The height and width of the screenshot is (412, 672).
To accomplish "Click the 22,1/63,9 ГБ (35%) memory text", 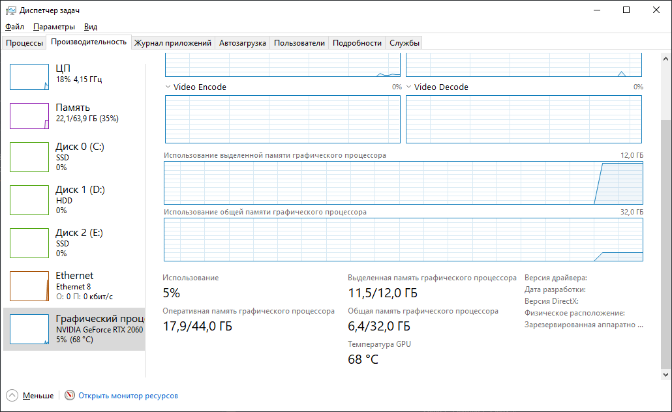I will pos(87,119).
